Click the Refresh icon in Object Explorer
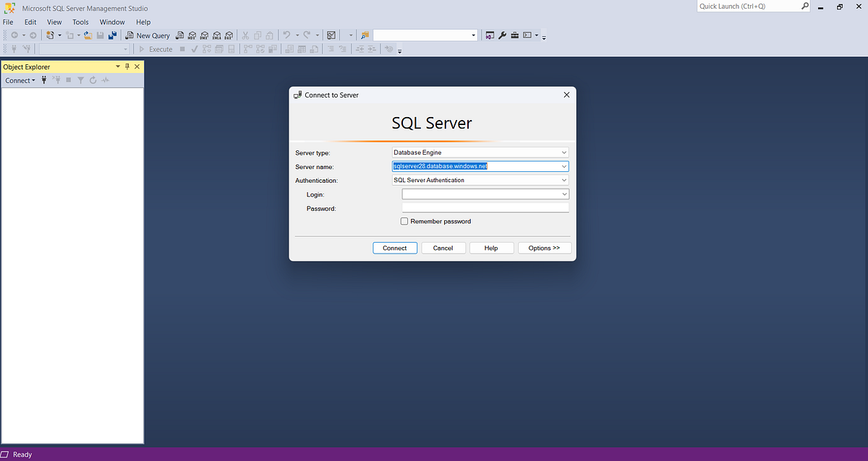The height and width of the screenshot is (461, 868). coord(93,80)
